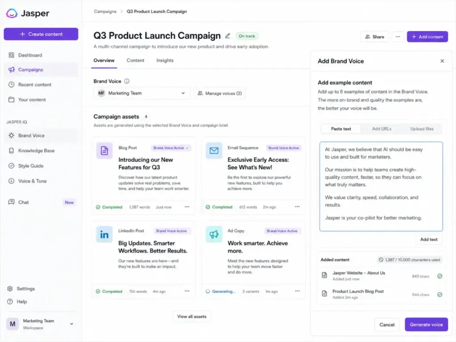456x342 pixels.
Task: Cancel adding brand voice
Action: [387, 325]
